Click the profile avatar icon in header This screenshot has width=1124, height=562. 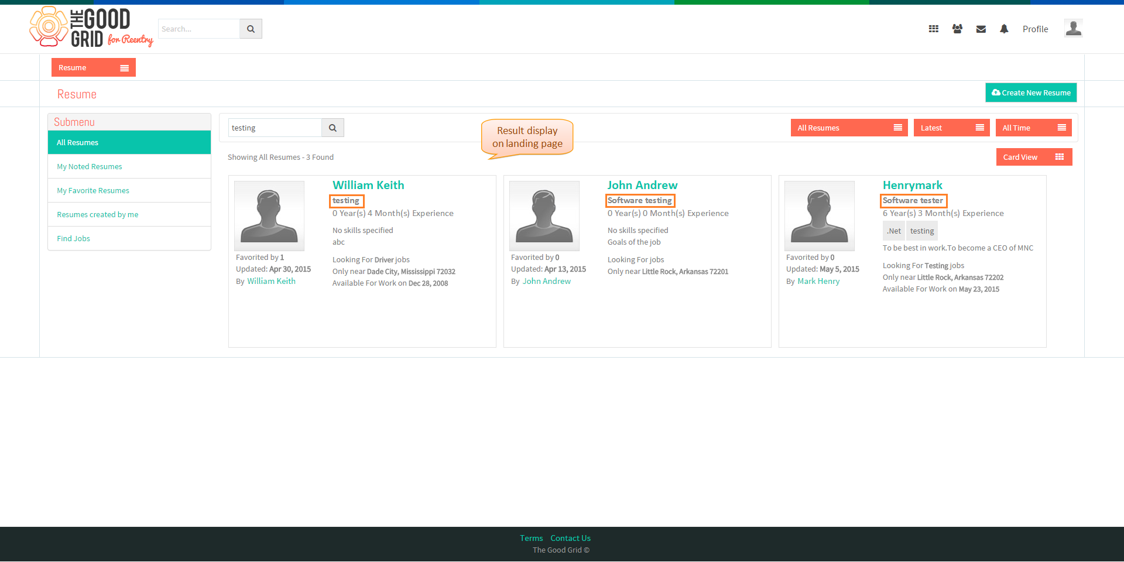[x=1073, y=28]
